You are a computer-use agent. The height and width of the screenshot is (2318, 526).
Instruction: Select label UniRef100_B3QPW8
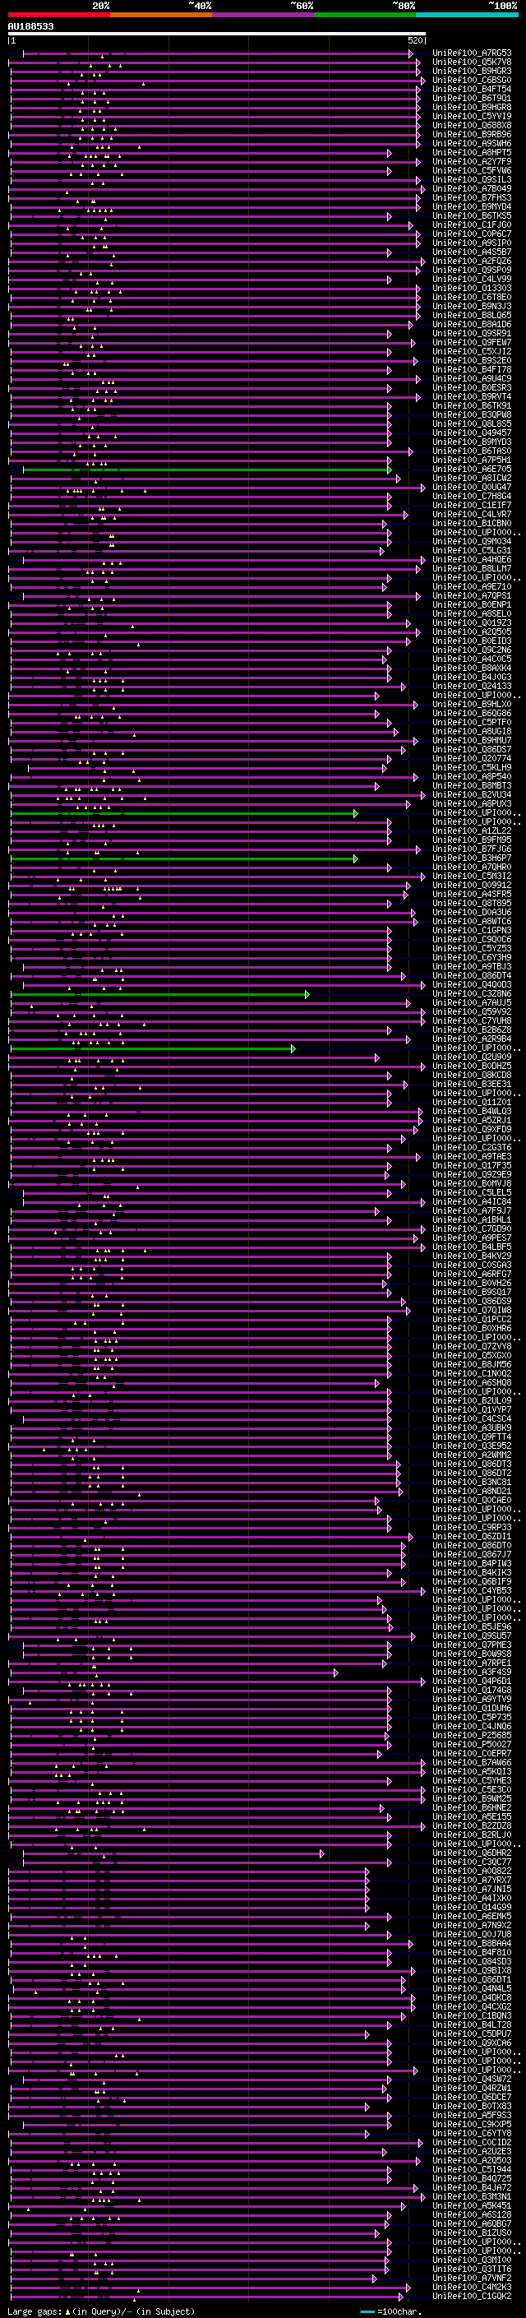click(472, 414)
